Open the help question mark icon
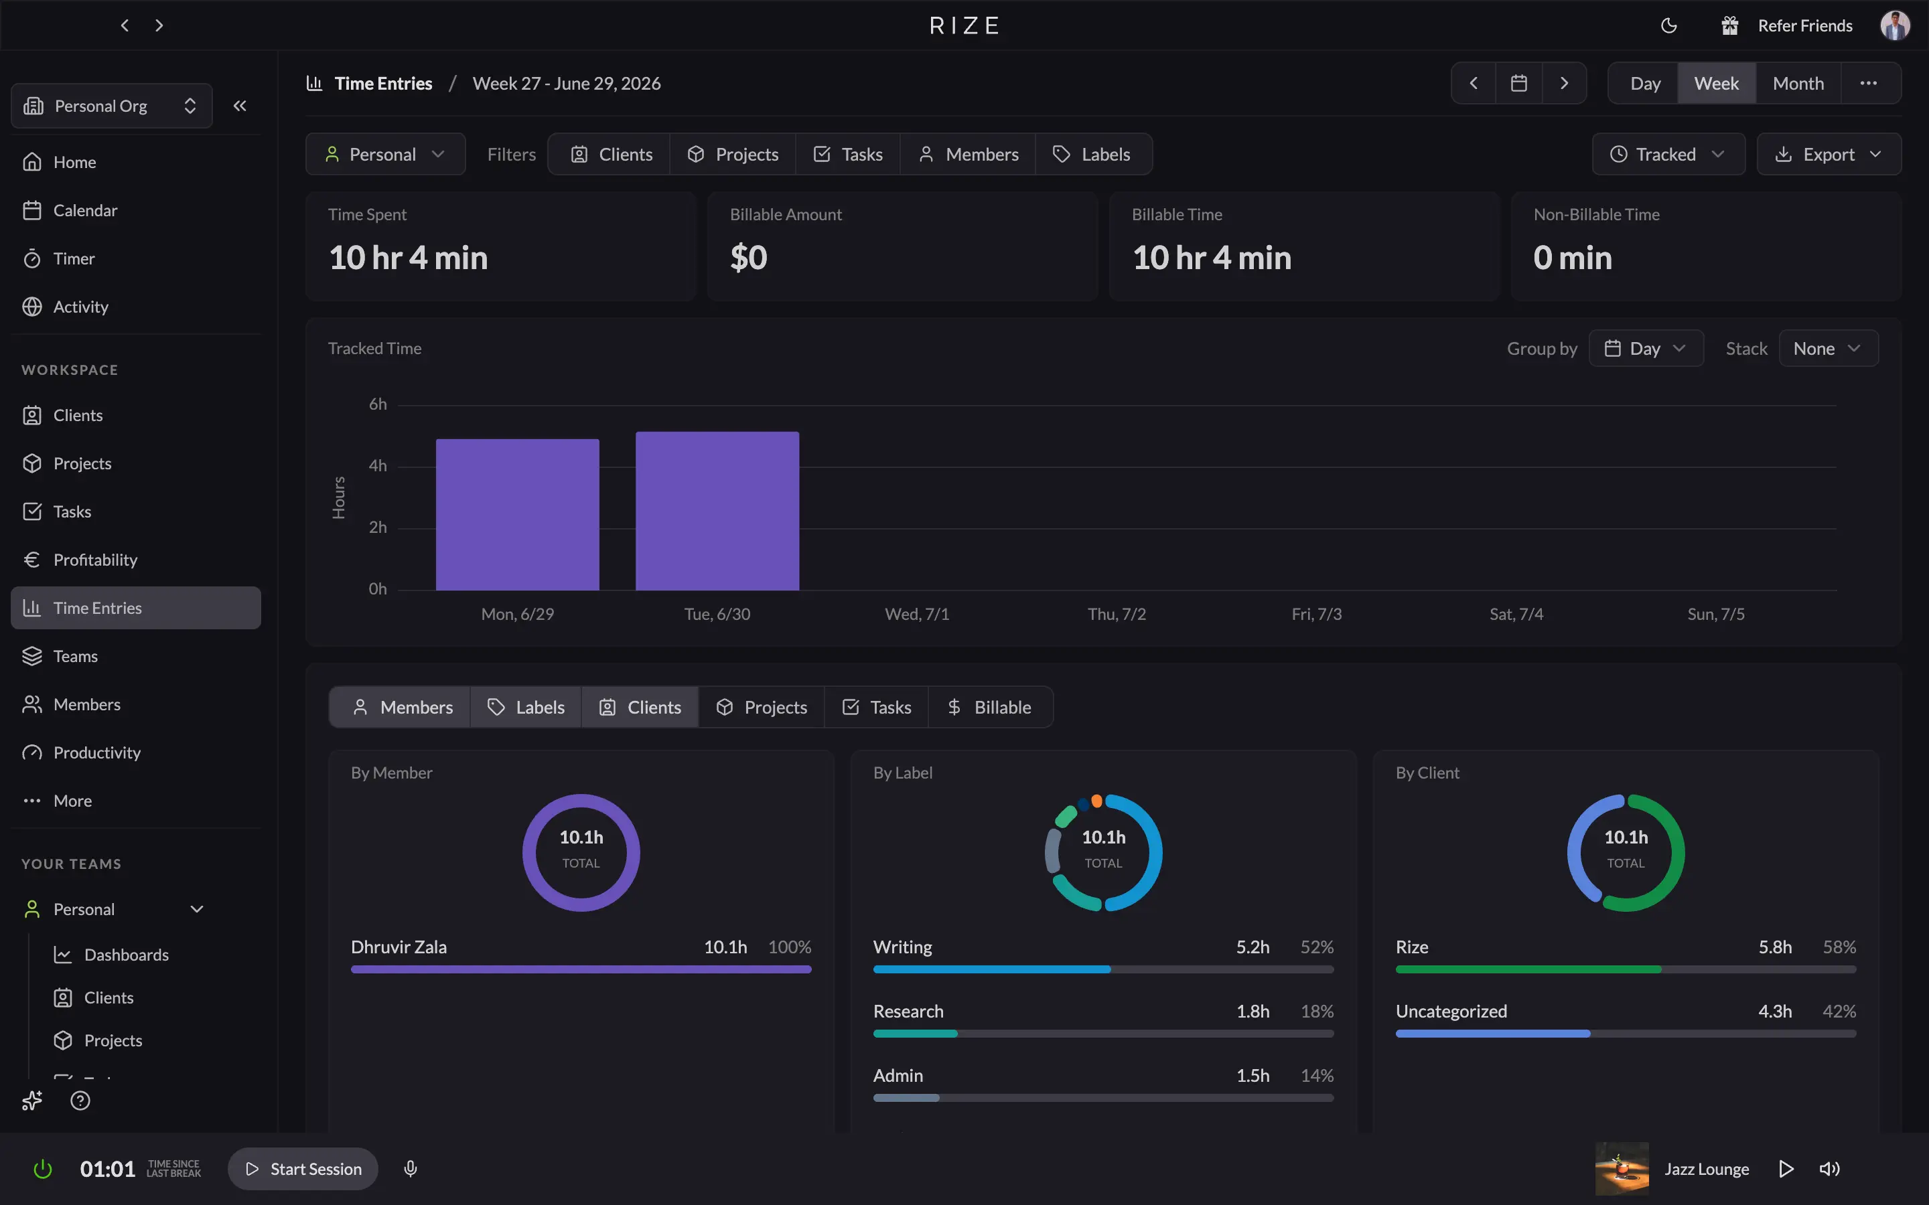This screenshot has height=1205, width=1929. pos(80,1101)
